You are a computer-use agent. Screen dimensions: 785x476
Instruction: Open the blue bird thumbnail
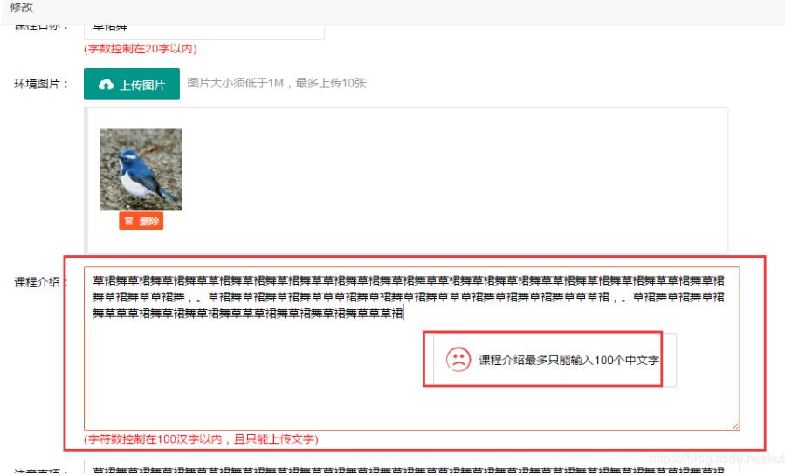pyautogui.click(x=141, y=169)
